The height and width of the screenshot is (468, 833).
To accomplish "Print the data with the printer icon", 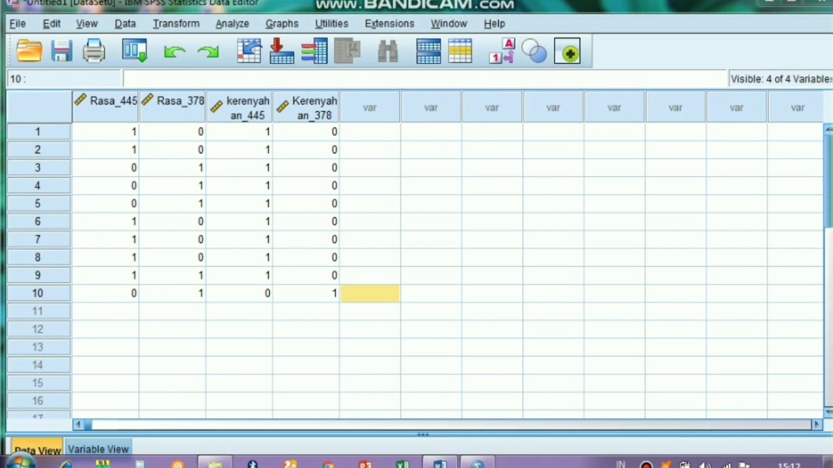I will click(x=94, y=51).
